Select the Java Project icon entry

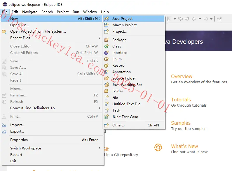click(106, 19)
